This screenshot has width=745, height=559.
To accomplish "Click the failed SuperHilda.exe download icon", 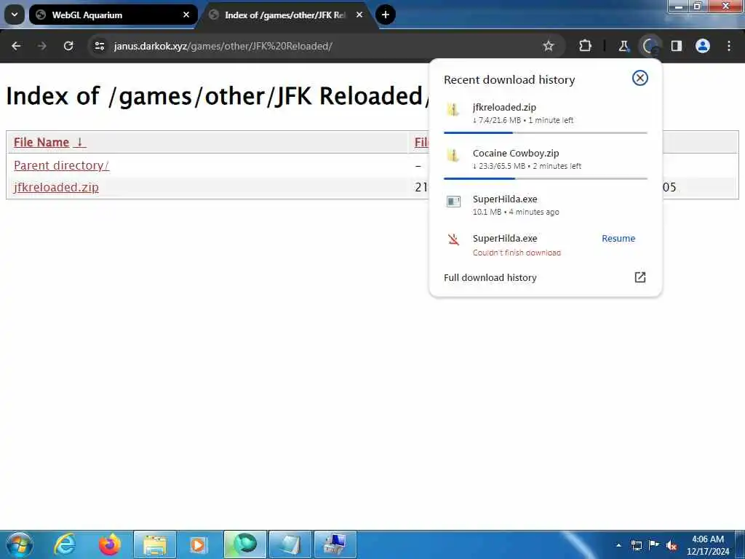I will point(454,239).
